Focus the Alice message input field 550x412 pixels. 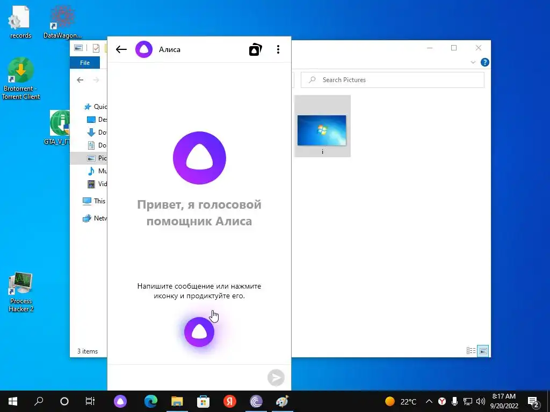[x=187, y=378]
